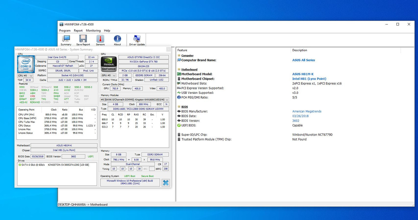Click the BIOS Version chip icon
This screenshot has width=418, height=220.
tap(179, 121)
